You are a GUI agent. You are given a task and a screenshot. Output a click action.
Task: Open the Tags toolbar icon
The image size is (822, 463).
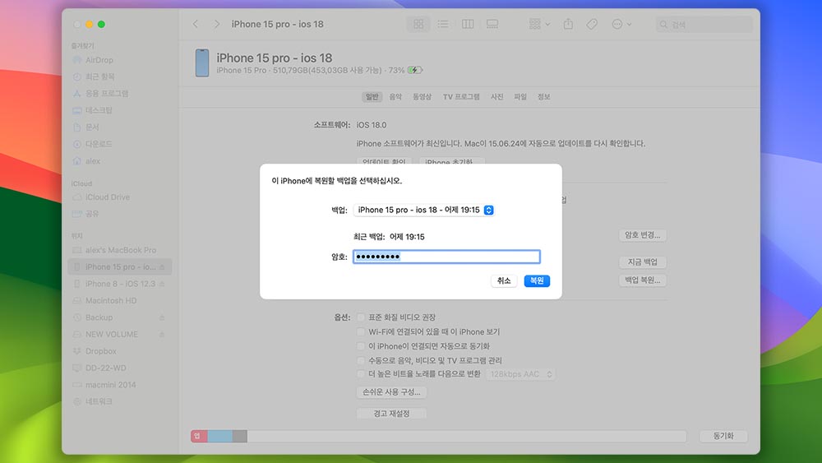pos(592,24)
